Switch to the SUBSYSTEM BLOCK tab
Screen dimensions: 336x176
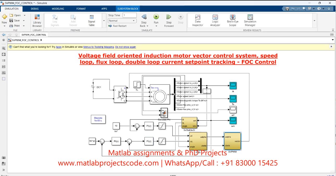coord(128,9)
